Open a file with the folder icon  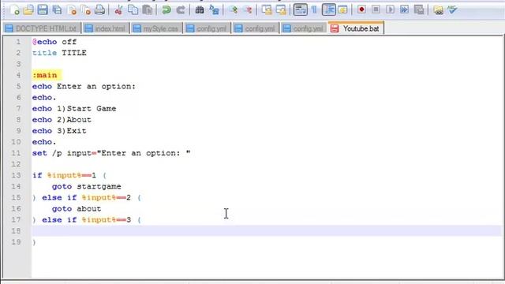28,10
